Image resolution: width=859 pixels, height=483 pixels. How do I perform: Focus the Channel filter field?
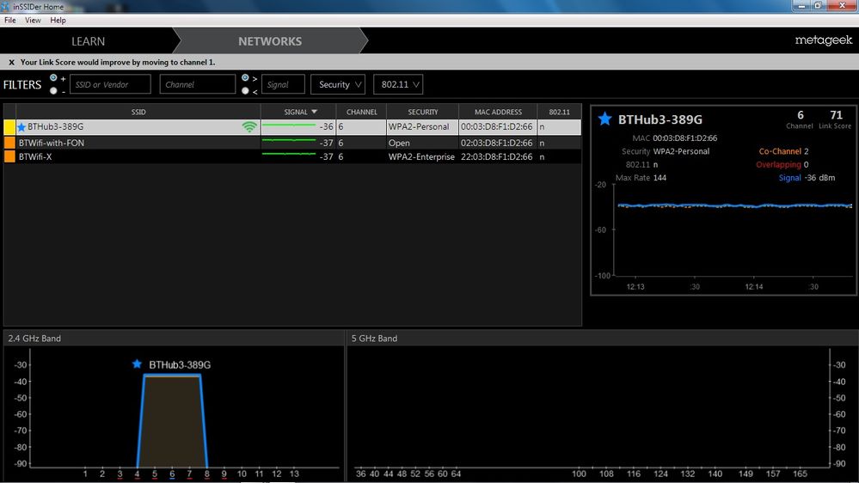pyautogui.click(x=197, y=84)
